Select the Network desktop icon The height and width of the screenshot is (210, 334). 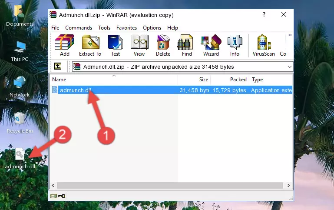(x=20, y=87)
